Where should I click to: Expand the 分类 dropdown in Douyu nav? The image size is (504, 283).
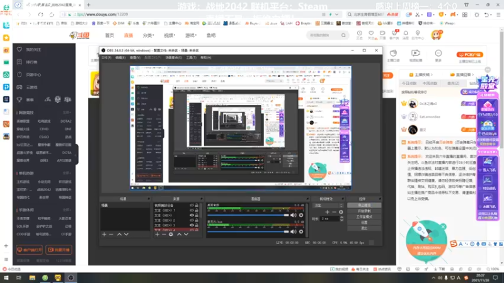point(149,35)
